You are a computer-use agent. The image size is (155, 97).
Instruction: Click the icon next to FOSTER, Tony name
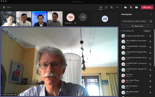tap(16, 94)
